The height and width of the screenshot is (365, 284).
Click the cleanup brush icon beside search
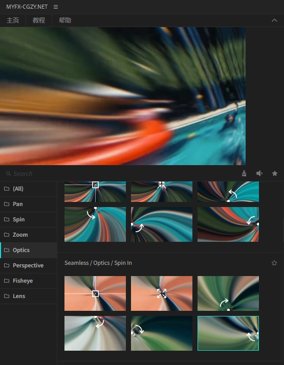tap(244, 173)
